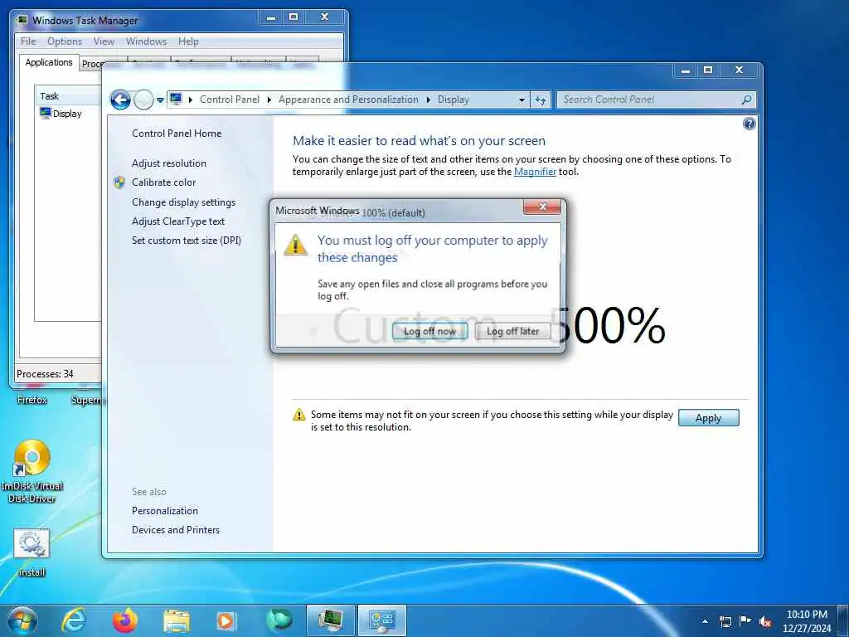Open Adjust resolution link
The width and height of the screenshot is (849, 637).
(x=169, y=163)
